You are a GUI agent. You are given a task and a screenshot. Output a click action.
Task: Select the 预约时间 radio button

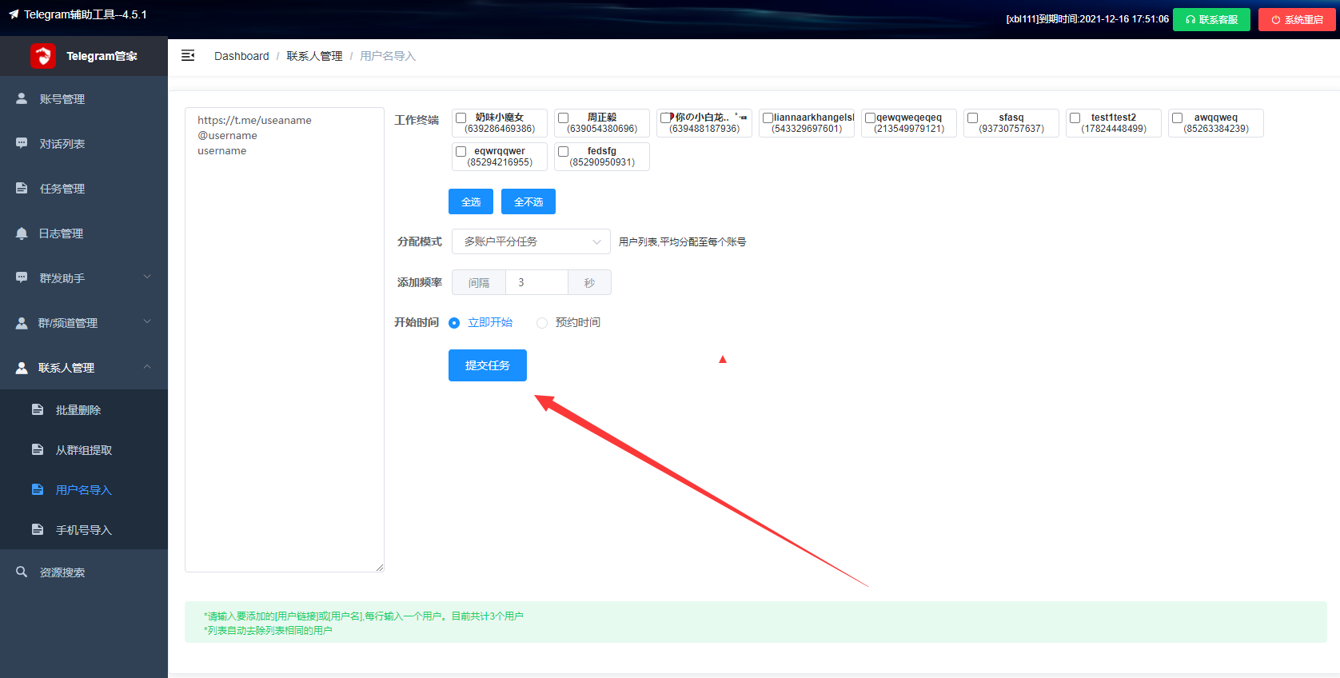pyautogui.click(x=542, y=323)
